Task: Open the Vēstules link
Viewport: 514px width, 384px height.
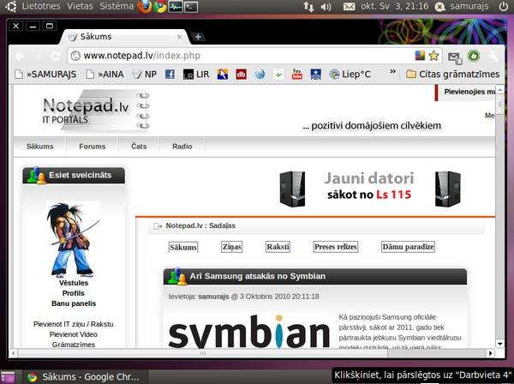Action: 74,283
